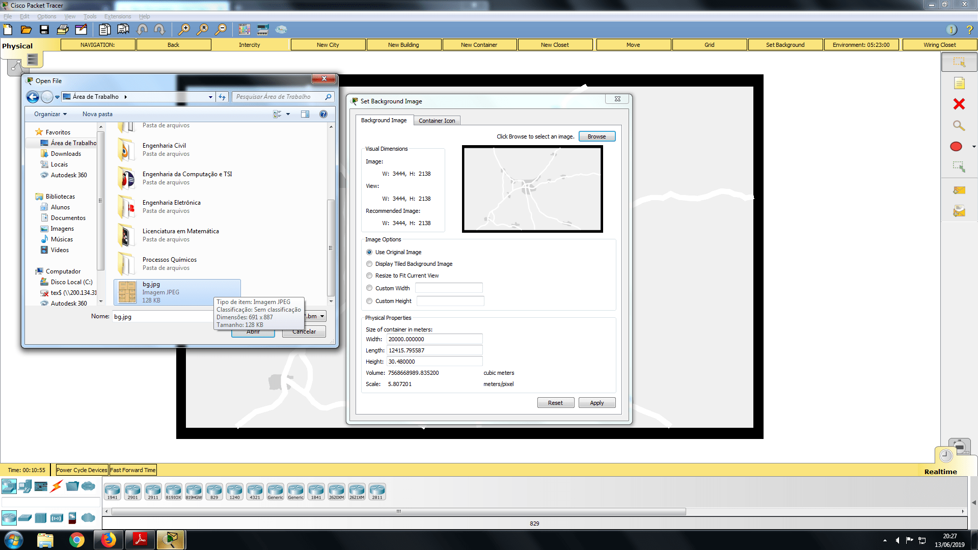
Task: Open the drawing shape dropdown arrow
Action: click(974, 147)
